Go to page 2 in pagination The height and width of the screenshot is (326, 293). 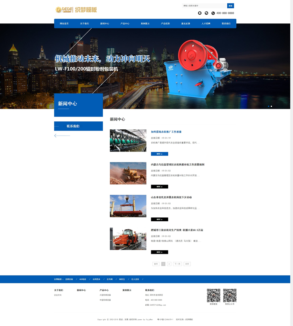coord(169,264)
